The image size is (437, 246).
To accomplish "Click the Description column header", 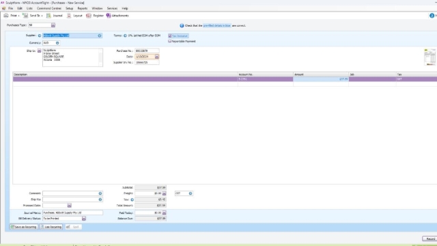I will tap(125, 74).
